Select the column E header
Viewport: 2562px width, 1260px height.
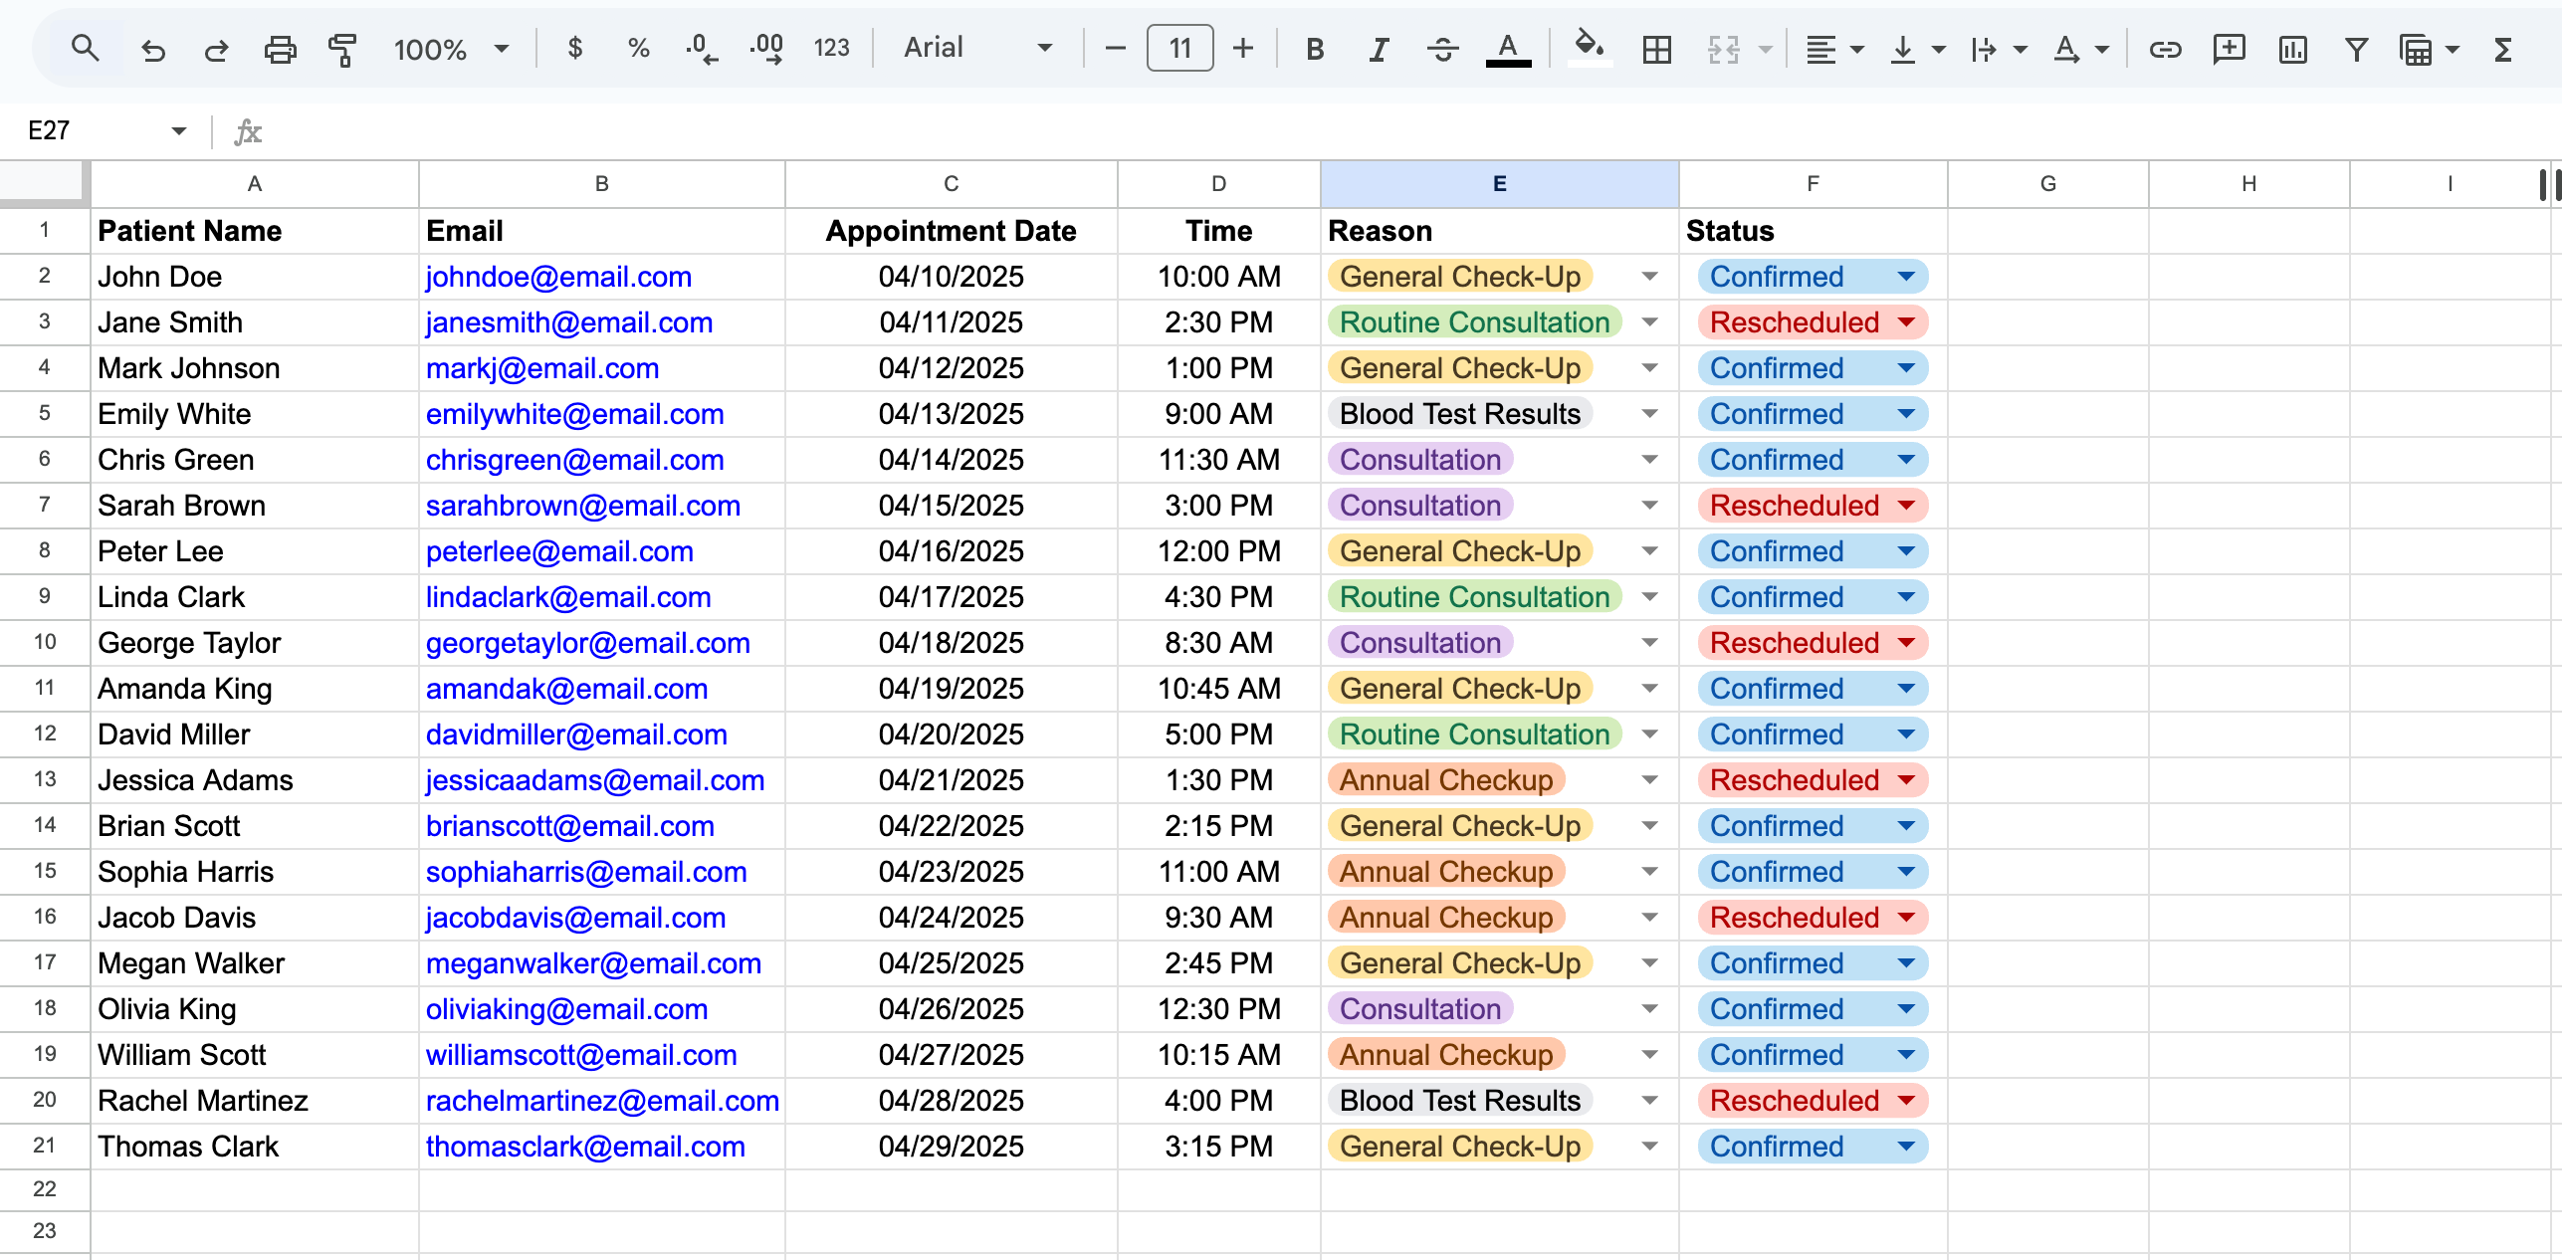pos(1498,183)
